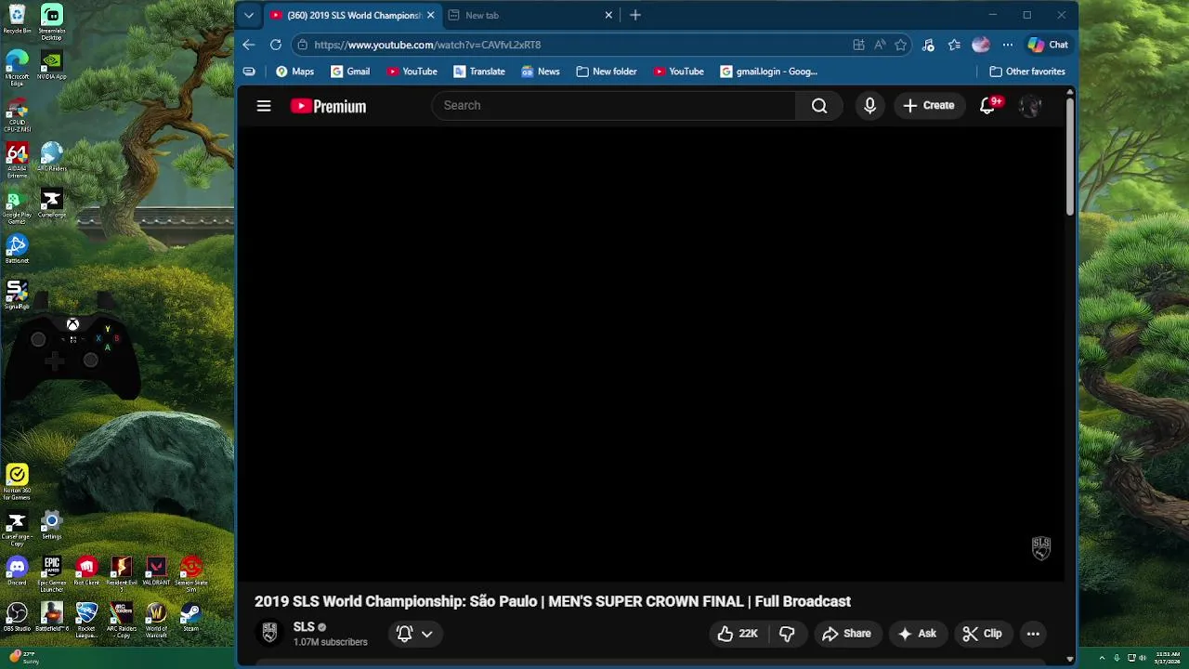Open the Maps favorite bookmark
The width and height of the screenshot is (1189, 669).
click(294, 72)
